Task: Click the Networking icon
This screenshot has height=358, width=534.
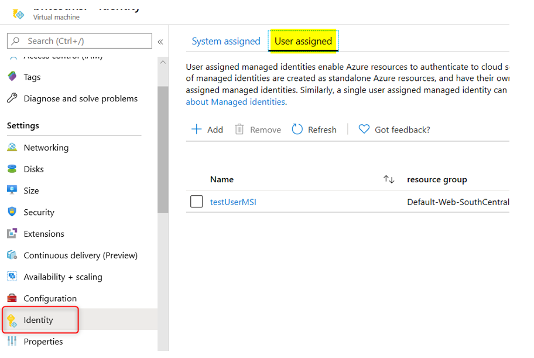Action: pos(12,147)
